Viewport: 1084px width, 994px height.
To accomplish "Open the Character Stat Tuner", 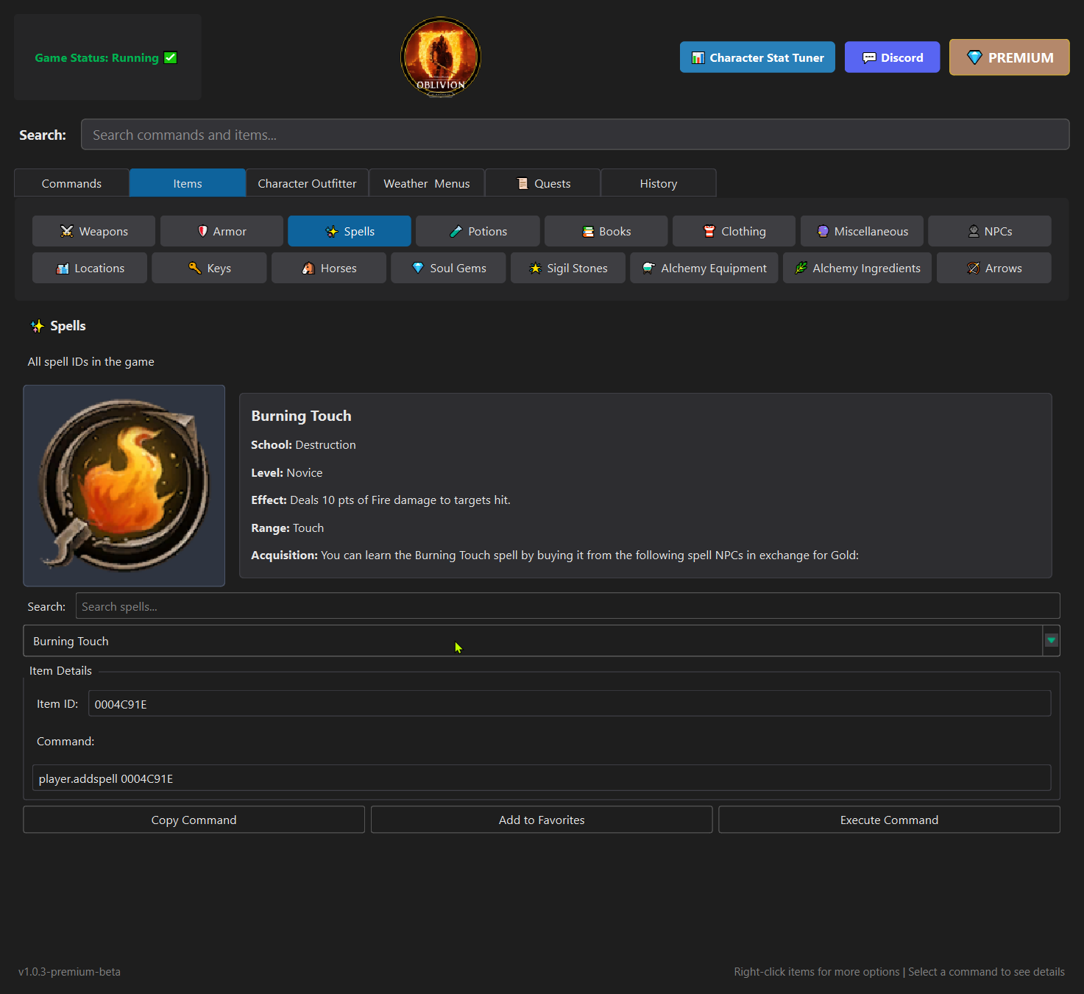I will point(757,57).
